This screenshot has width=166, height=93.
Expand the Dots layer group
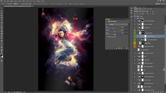[138, 57]
